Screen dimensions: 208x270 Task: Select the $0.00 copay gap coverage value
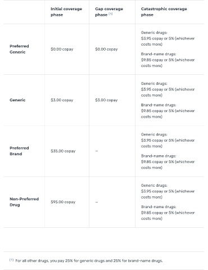(x=106, y=49)
